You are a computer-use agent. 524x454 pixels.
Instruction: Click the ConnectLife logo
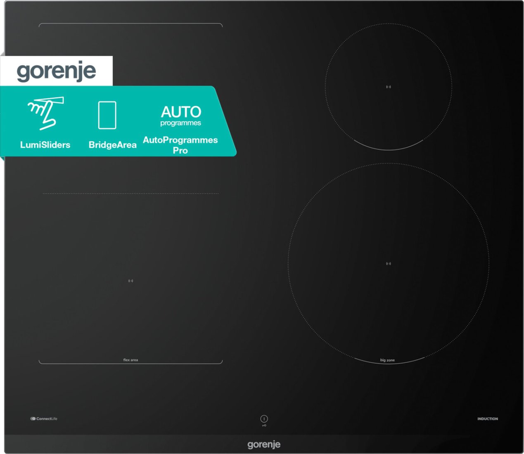coord(44,419)
